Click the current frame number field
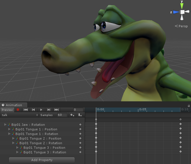The height and width of the screenshot is (164, 191). [x=78, y=110]
